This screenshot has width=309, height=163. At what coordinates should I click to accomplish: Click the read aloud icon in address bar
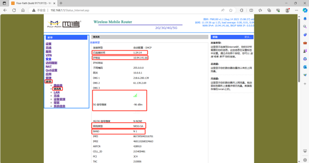[x=223, y=10]
